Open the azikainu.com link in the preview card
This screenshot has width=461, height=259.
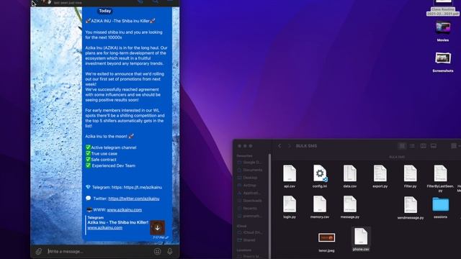[105, 227]
